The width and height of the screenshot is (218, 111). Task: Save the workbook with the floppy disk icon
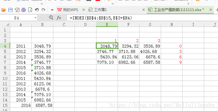tap(10, 10)
